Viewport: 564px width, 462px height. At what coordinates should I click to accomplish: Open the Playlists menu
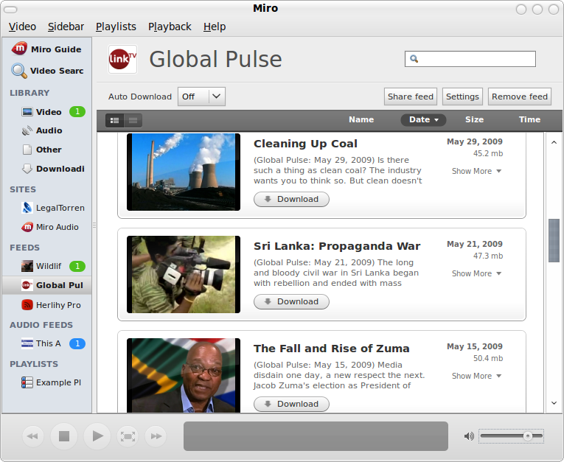click(x=116, y=27)
